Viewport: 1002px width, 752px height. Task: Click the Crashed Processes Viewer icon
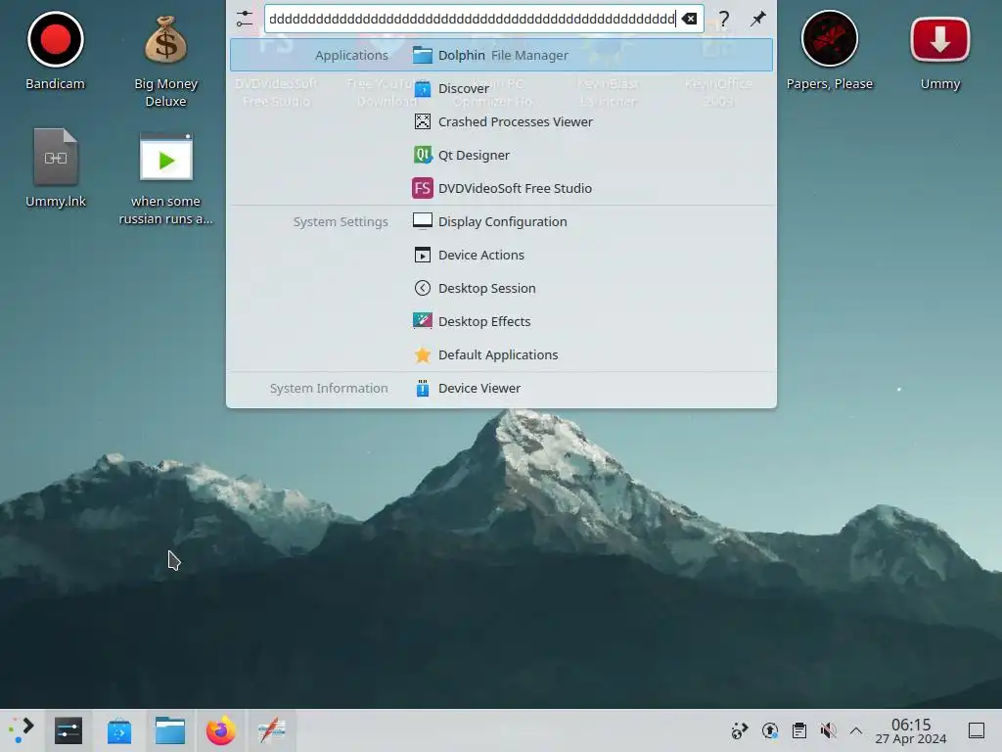coord(423,121)
